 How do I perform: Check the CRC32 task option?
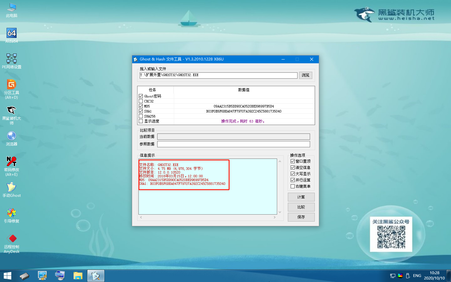(x=141, y=101)
